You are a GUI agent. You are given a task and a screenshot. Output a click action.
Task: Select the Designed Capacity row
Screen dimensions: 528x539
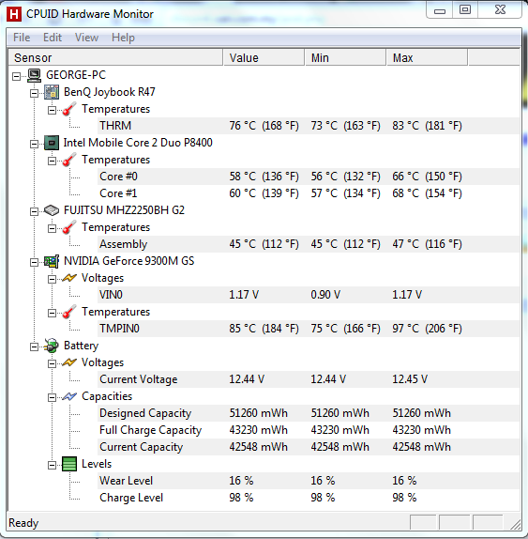point(309,413)
